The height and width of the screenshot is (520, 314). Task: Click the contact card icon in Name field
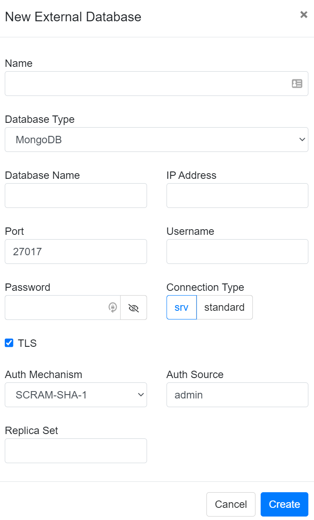tap(297, 83)
